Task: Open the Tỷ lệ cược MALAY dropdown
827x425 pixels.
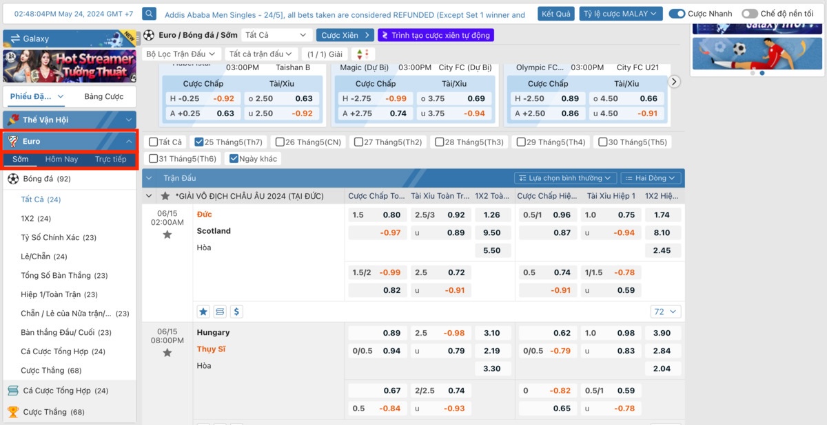Action: pos(621,14)
